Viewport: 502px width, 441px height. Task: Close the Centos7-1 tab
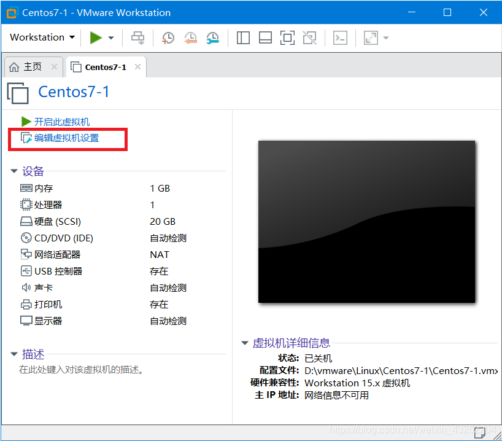(137, 67)
